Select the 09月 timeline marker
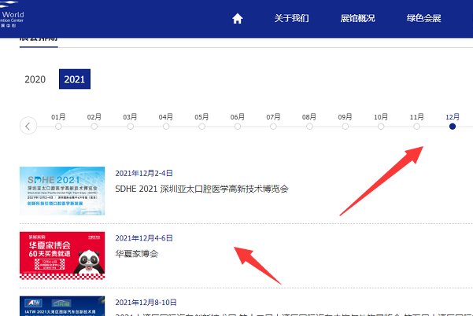 (345, 127)
